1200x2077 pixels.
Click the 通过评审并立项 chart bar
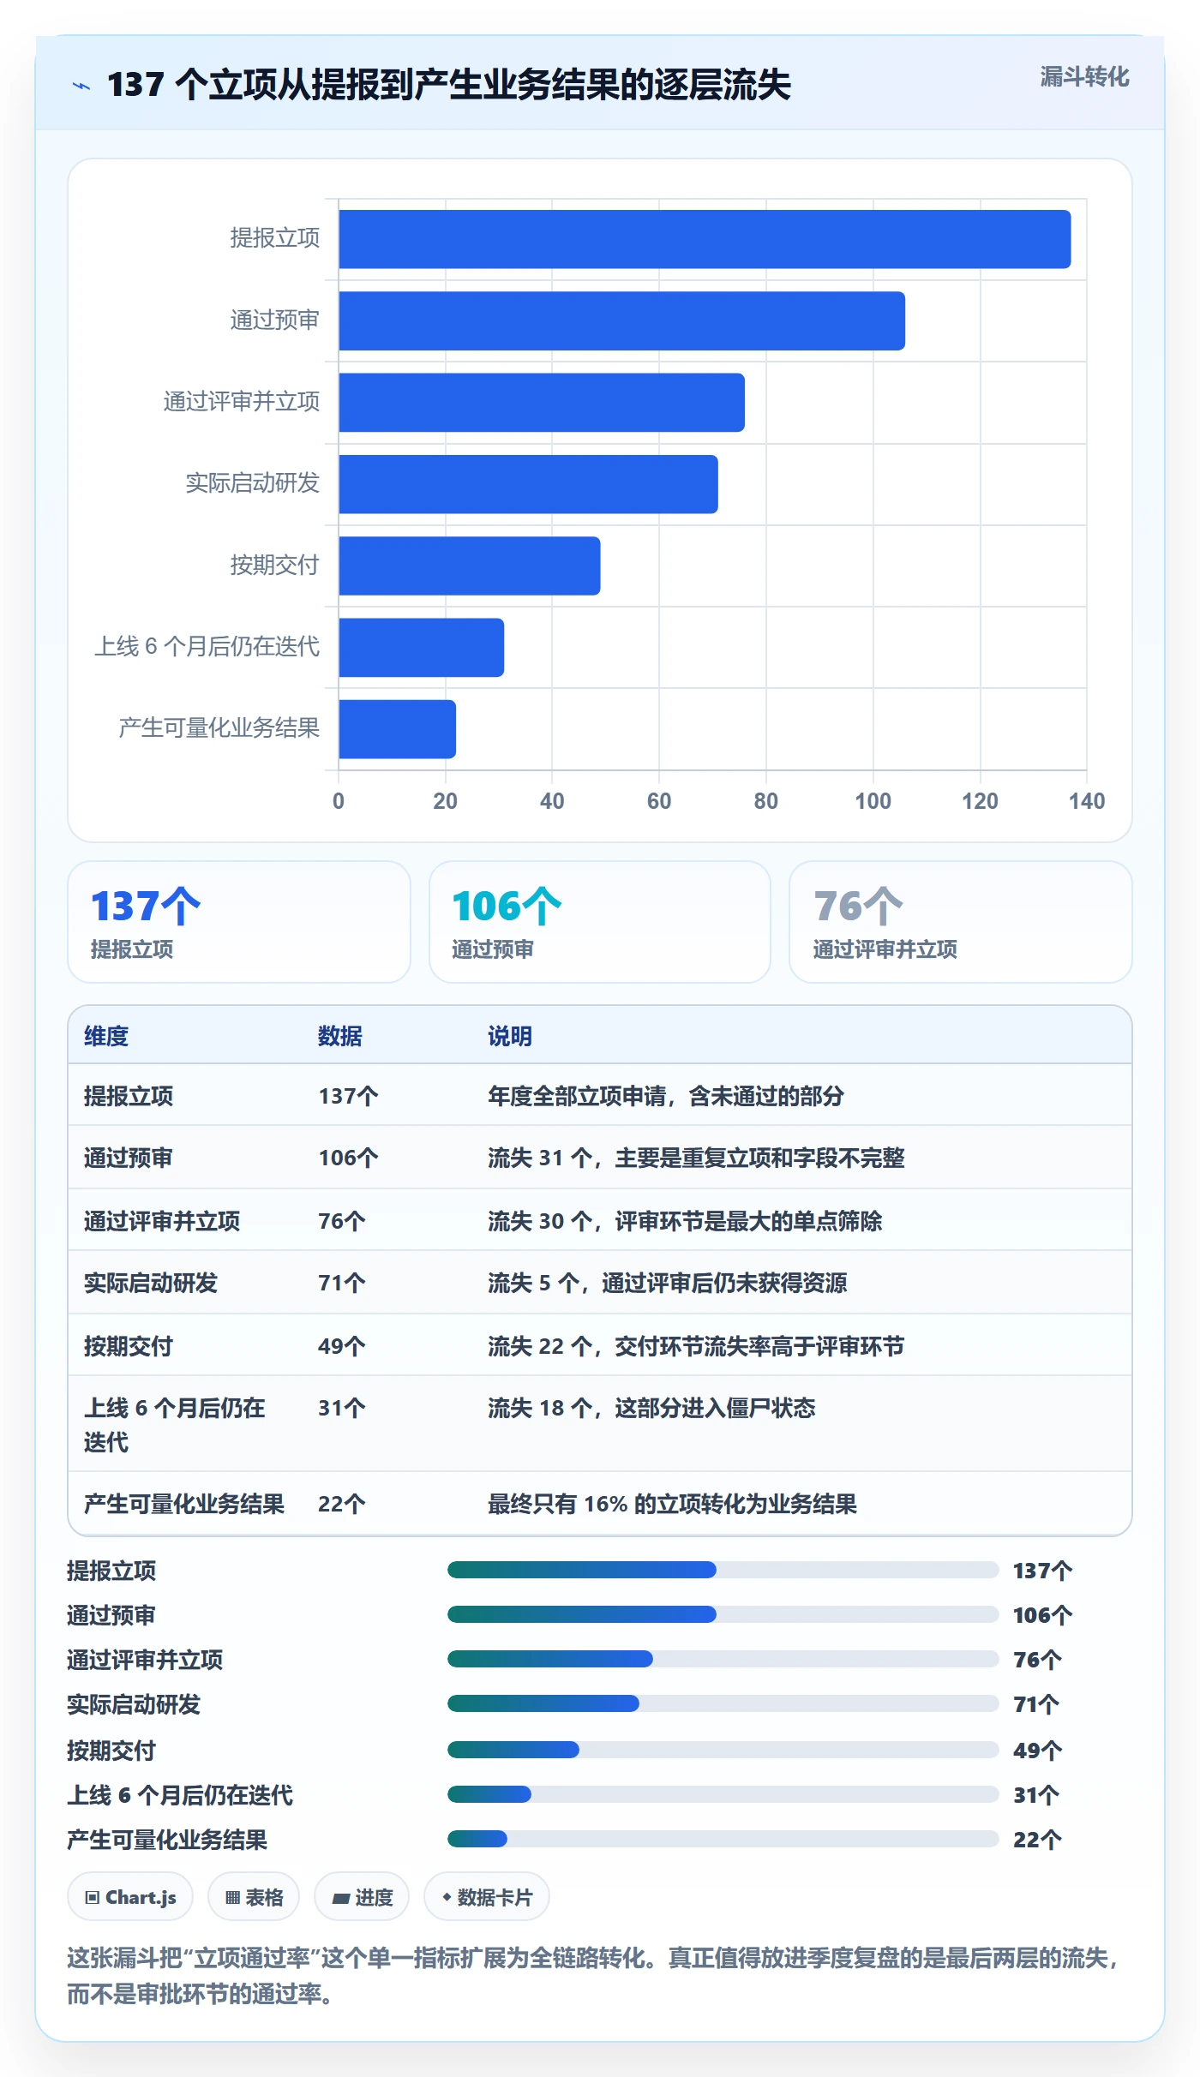click(x=542, y=403)
